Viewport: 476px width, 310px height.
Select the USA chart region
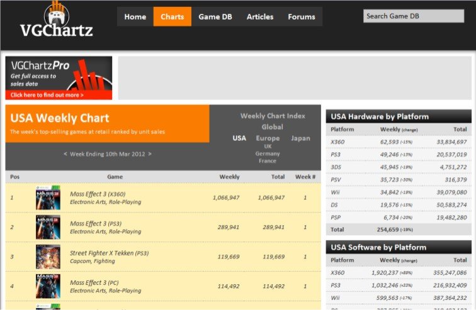click(x=239, y=138)
